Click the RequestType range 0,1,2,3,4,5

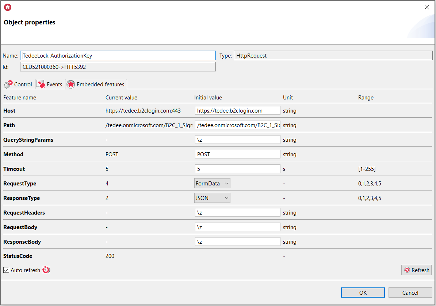(x=370, y=184)
